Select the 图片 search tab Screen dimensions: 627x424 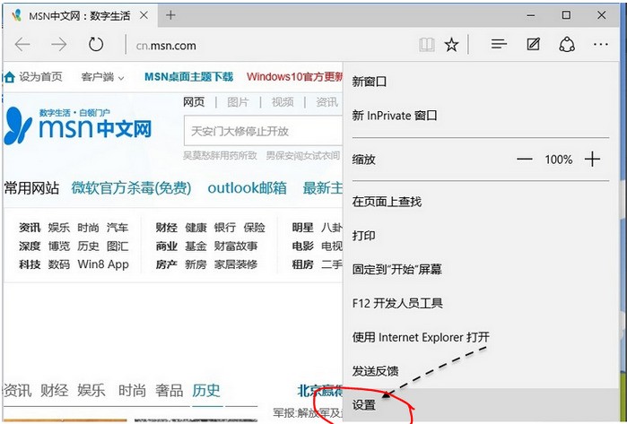click(238, 102)
